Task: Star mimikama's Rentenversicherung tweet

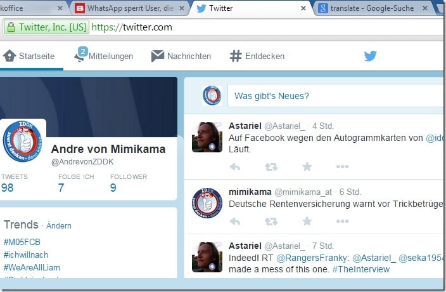Action: (x=307, y=221)
